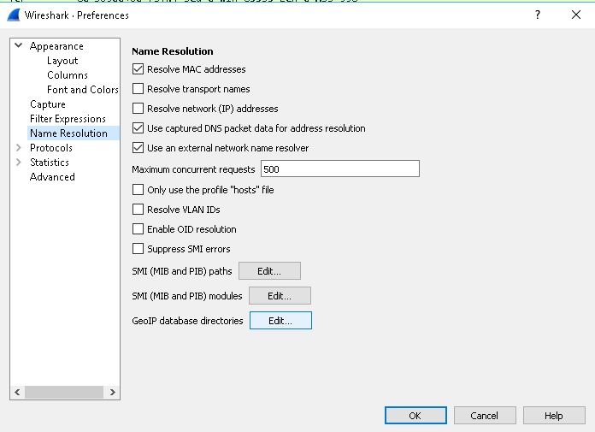Click the Wireshark shark fin title icon

pyautogui.click(x=15, y=15)
